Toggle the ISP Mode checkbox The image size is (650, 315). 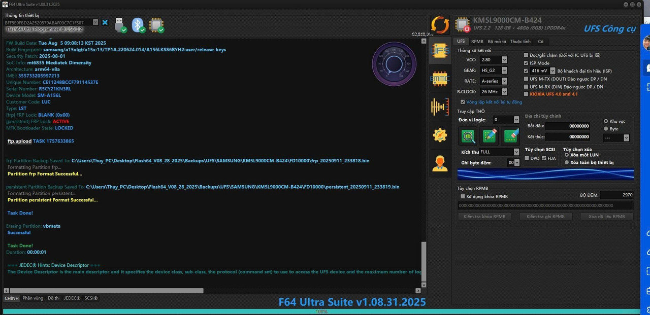point(526,63)
